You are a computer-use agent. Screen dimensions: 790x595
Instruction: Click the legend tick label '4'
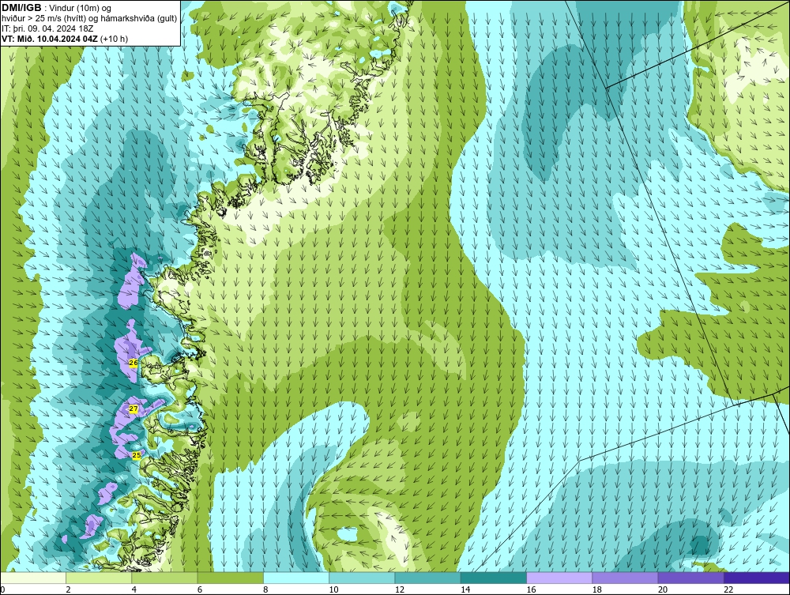[134, 590]
